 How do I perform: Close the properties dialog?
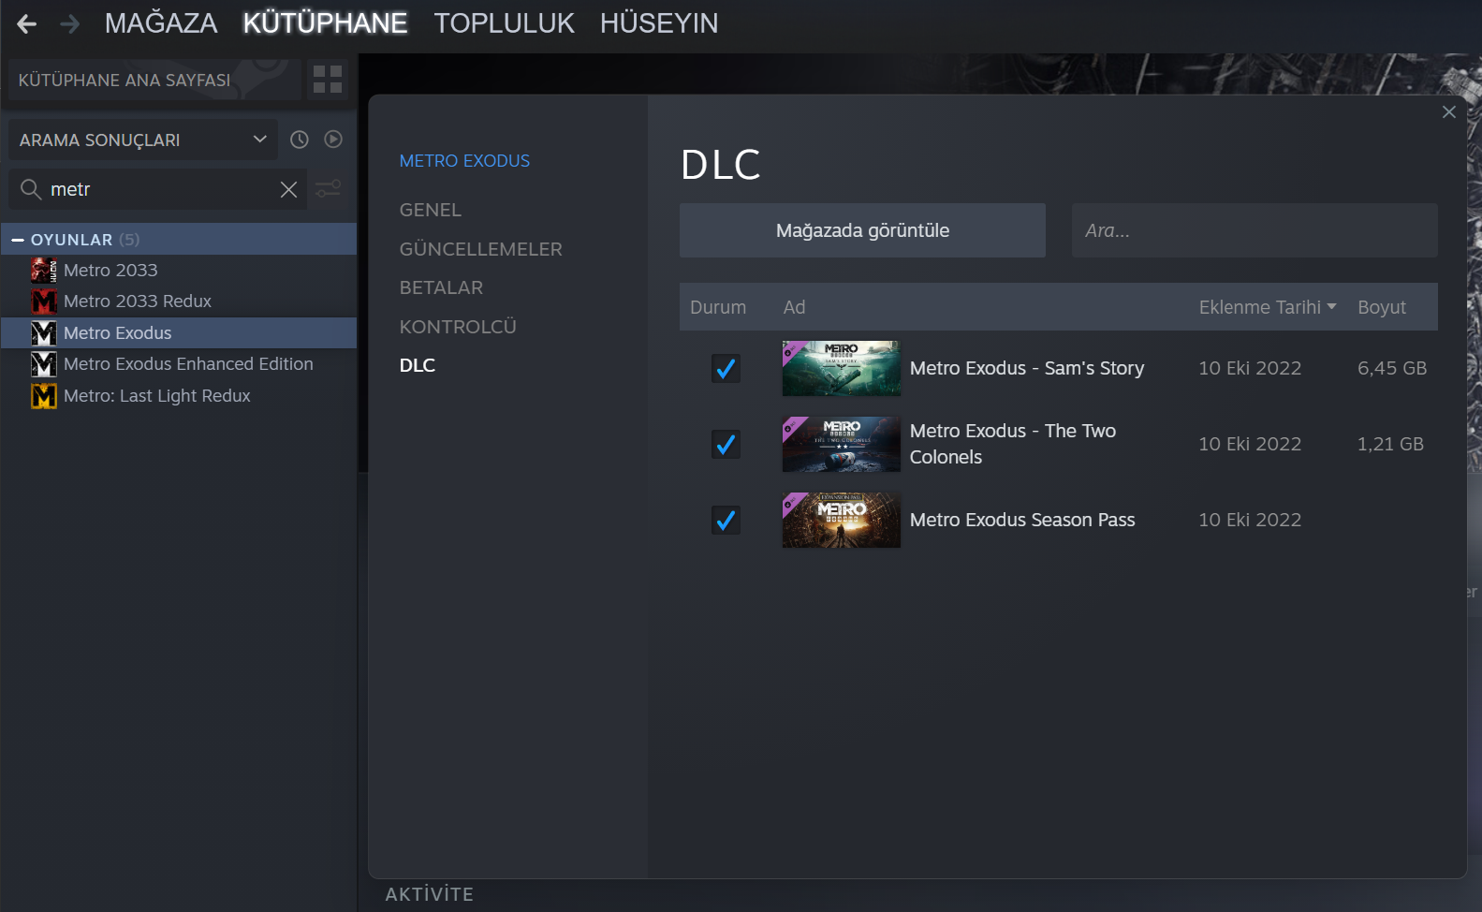pyautogui.click(x=1449, y=112)
